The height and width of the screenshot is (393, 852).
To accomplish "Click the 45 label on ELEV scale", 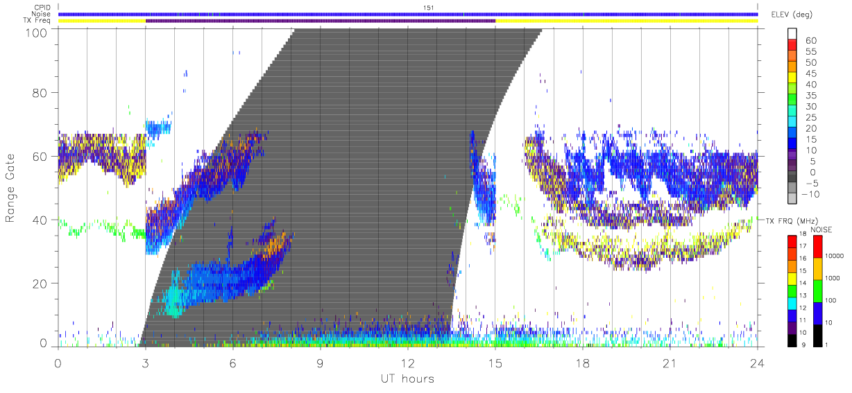I will [x=810, y=73].
